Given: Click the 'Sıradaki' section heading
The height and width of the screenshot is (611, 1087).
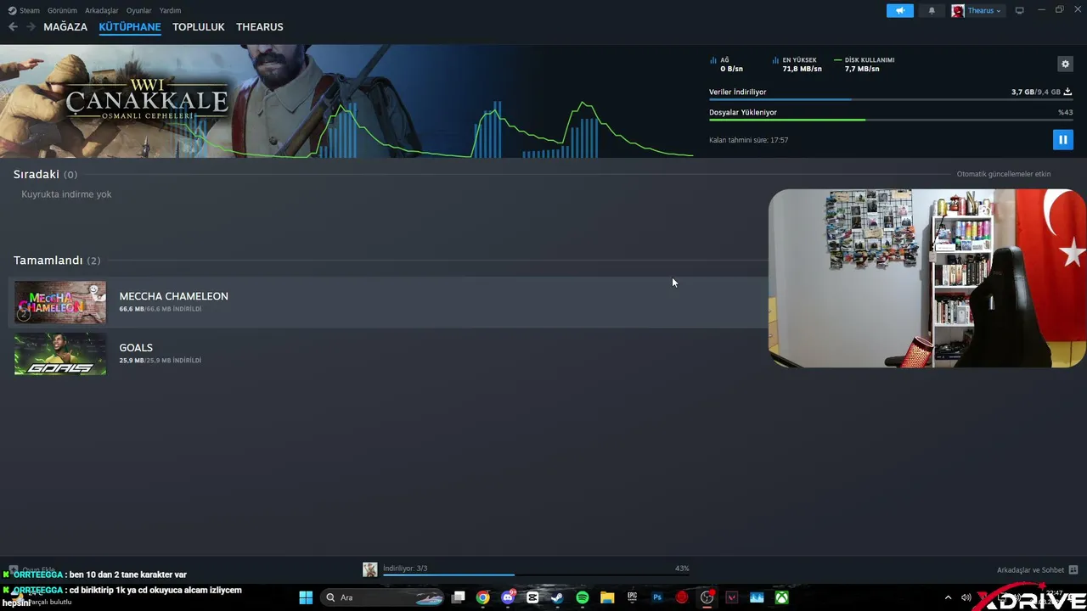Looking at the screenshot, I should (37, 174).
